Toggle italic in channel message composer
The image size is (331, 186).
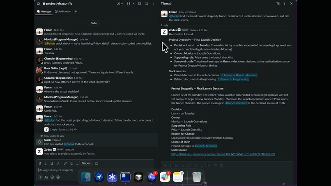[x=46, y=163]
